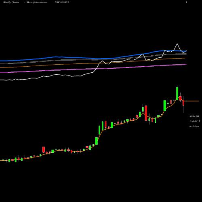Click the peak of the white indicator line
Viewport: 202px width, 202px height.
(x=177, y=44)
